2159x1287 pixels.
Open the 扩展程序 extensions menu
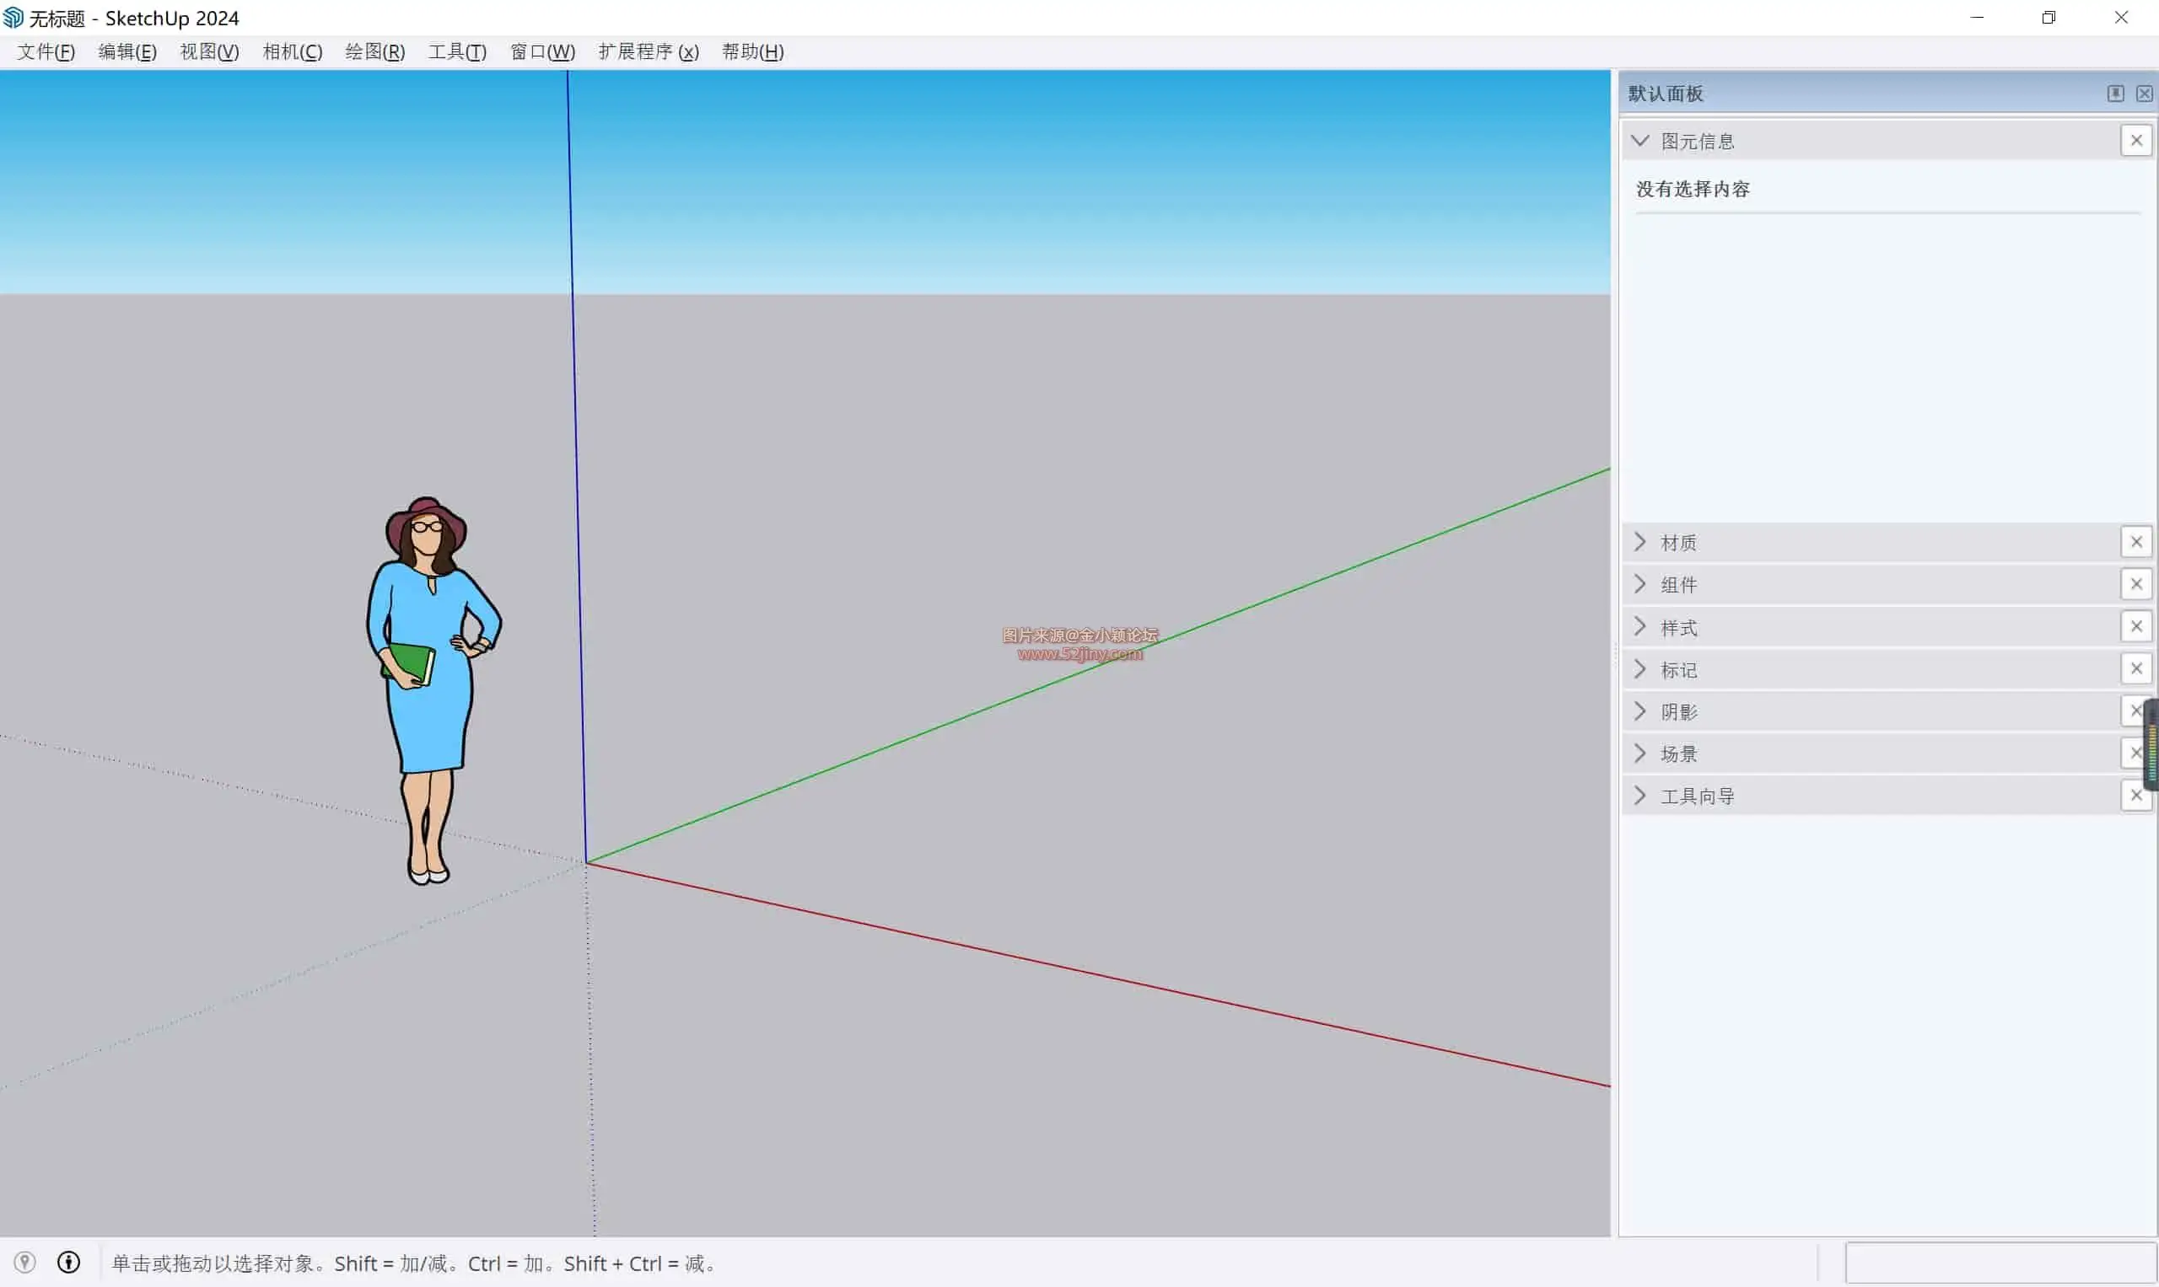pyautogui.click(x=648, y=52)
